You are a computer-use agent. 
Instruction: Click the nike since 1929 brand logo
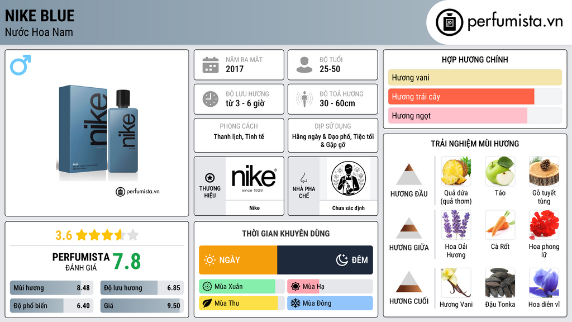pyautogui.click(x=254, y=178)
